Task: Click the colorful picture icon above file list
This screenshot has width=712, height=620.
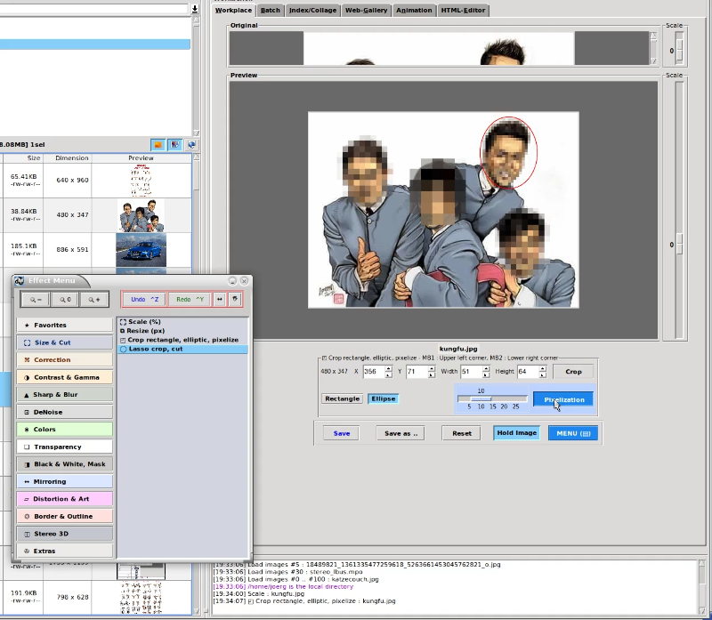Action: coord(174,145)
